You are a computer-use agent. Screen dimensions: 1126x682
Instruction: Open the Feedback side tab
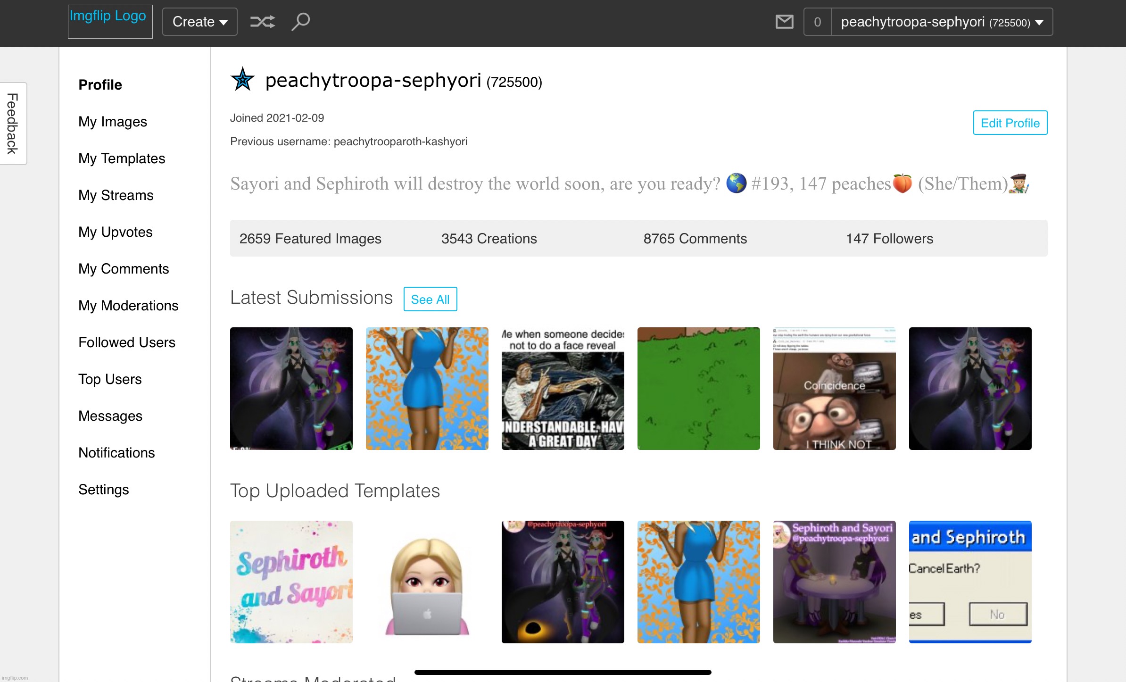13,124
